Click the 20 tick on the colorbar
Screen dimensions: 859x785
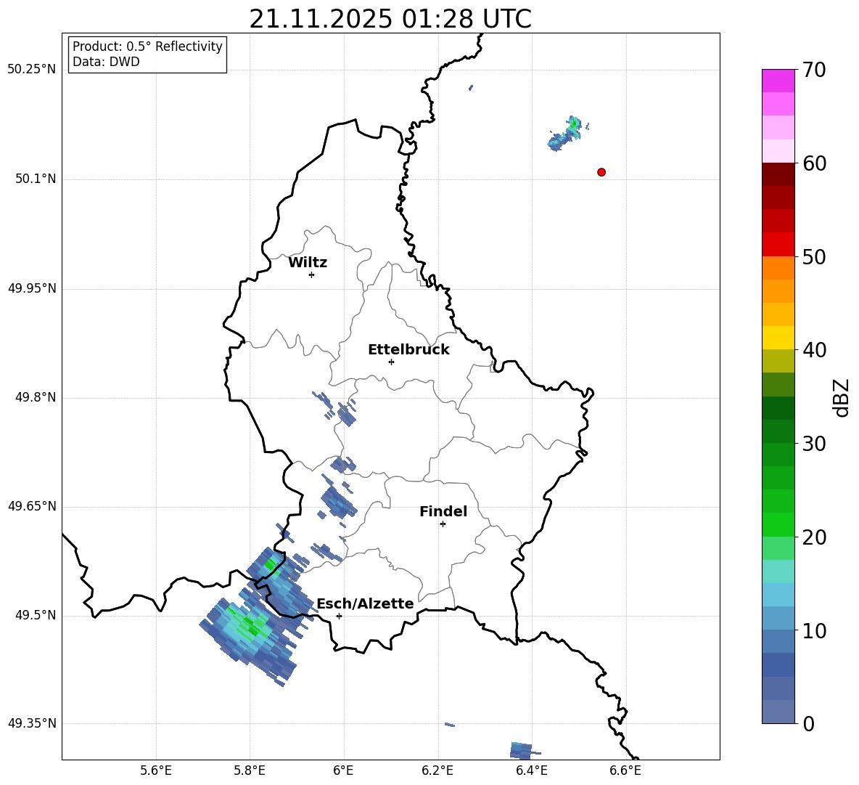(x=814, y=537)
